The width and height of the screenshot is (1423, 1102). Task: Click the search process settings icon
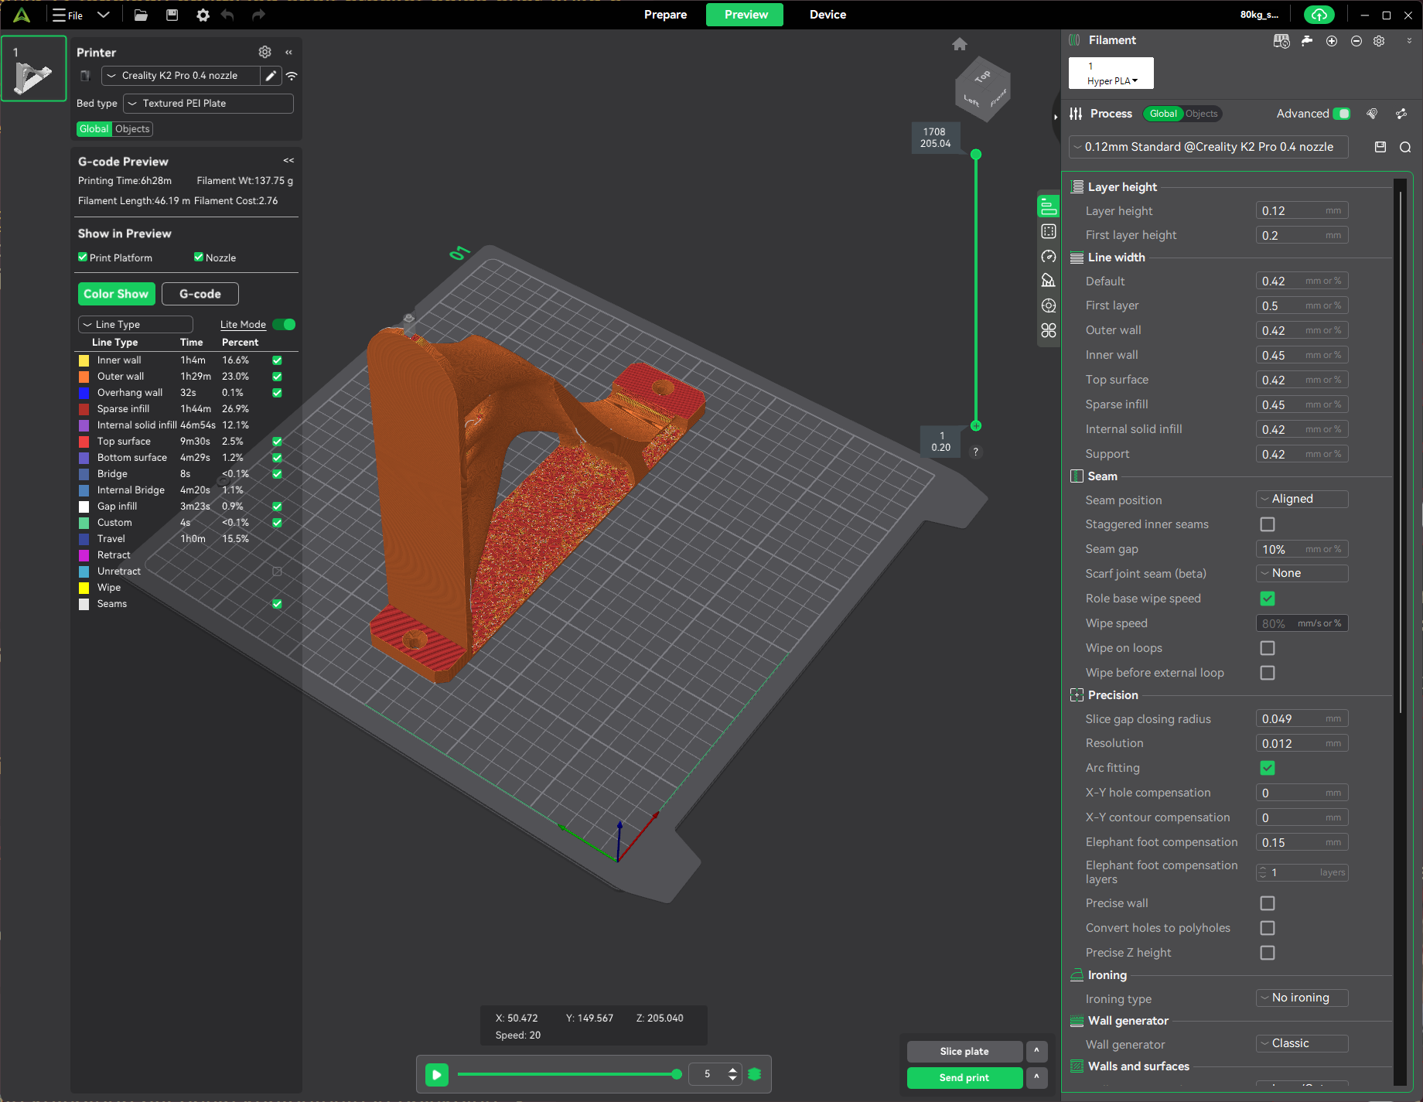1405,147
